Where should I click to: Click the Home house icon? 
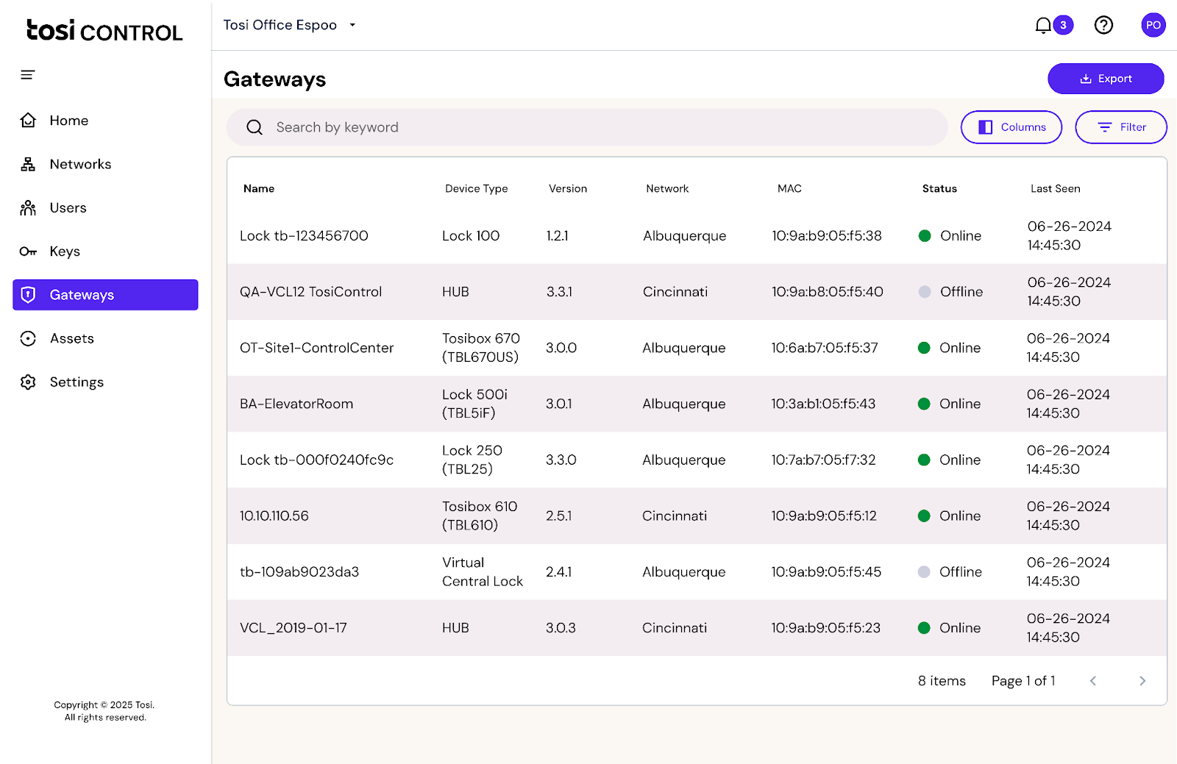point(28,121)
